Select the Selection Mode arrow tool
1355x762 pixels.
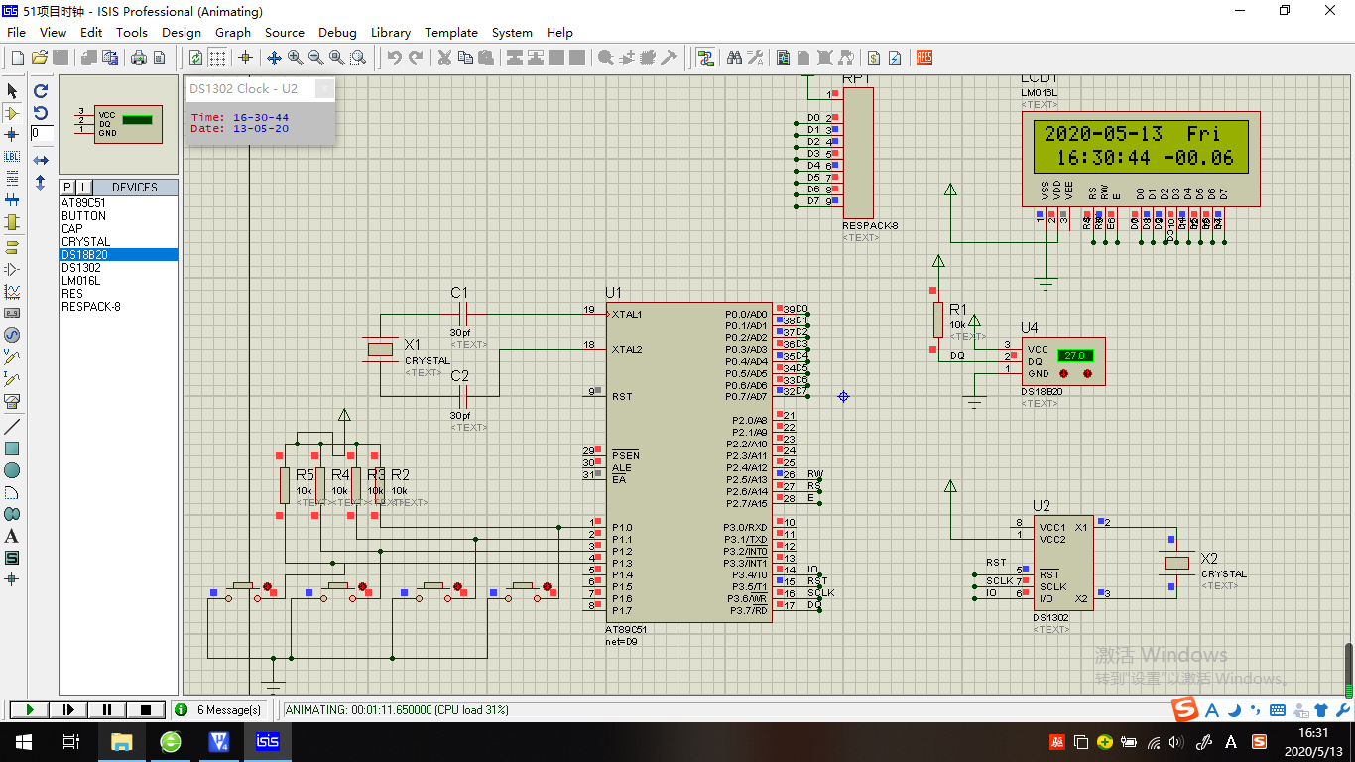12,91
